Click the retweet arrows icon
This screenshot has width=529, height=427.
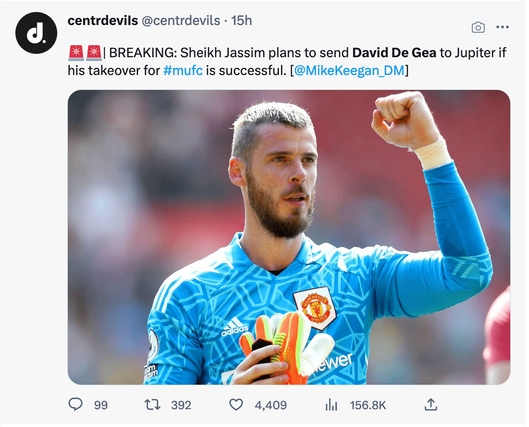[152, 405]
